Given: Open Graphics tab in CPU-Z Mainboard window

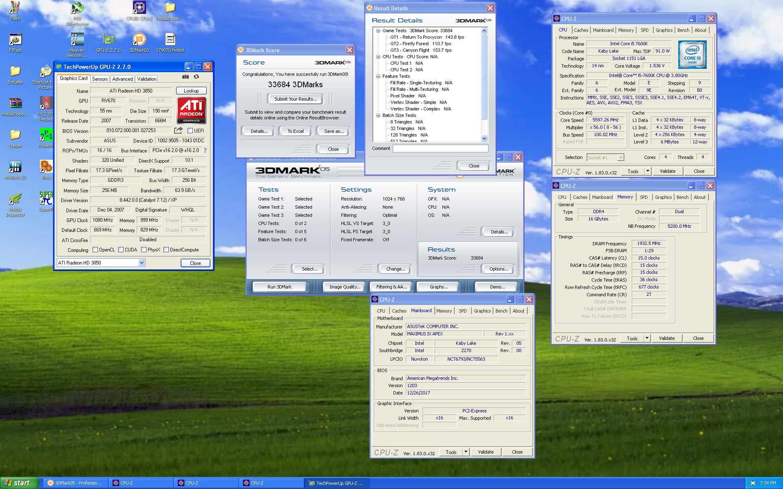Looking at the screenshot, I should pos(482,311).
